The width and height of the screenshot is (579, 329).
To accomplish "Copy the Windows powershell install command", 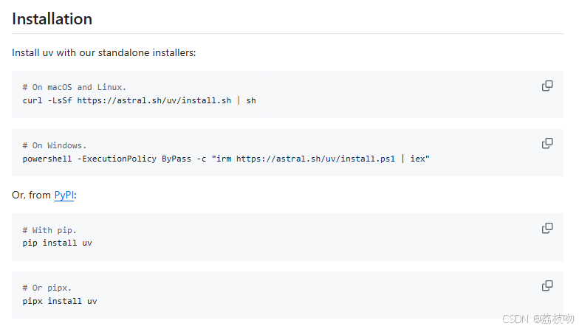I will (547, 143).
